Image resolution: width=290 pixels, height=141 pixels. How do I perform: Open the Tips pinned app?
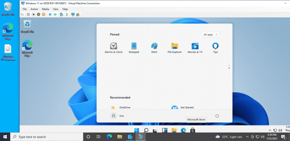[x=216, y=48]
